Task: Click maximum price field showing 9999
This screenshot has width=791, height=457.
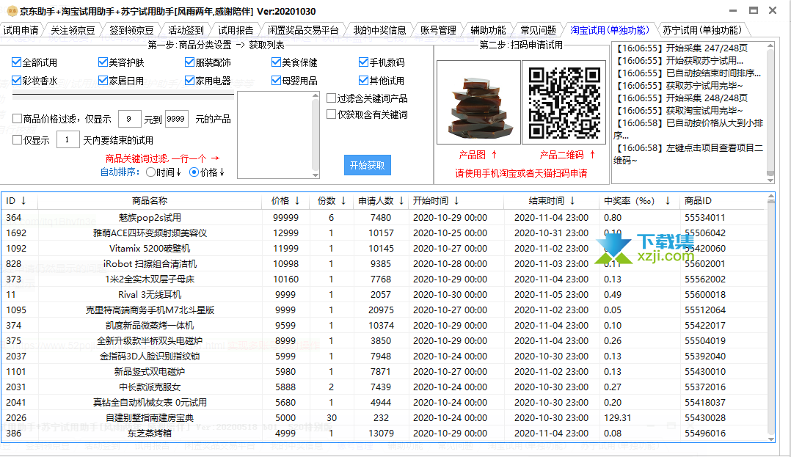Action: coord(176,119)
